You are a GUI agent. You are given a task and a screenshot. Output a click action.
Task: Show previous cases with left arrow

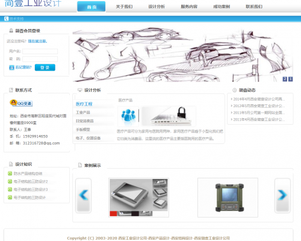pos(84,195)
